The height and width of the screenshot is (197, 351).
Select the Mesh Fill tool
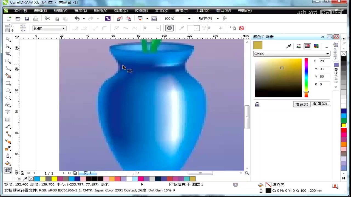pyautogui.click(x=8, y=170)
